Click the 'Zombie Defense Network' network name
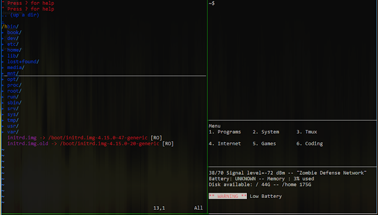 pos(332,173)
